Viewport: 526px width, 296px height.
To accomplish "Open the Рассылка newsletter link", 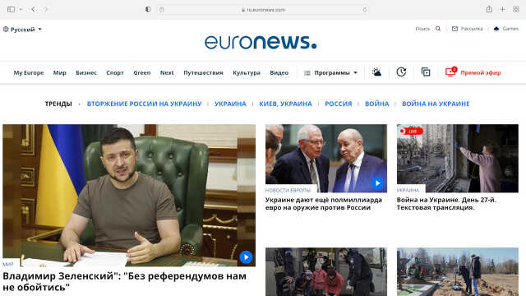I will (472, 29).
